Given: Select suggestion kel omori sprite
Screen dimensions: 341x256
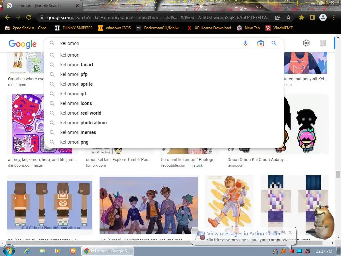Looking at the screenshot, I should click(x=164, y=84).
